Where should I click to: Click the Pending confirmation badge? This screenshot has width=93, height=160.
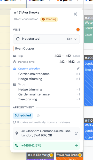point(49,19)
